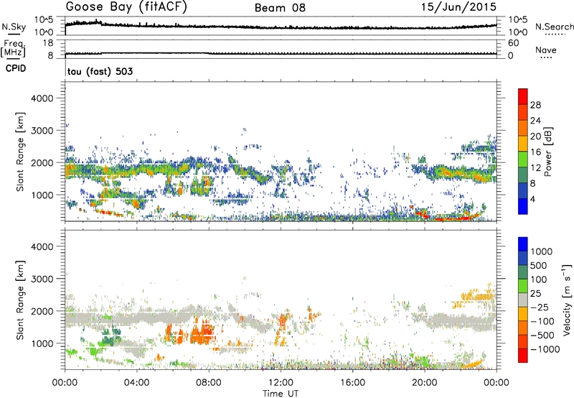Click the '4000' range tick on the power panel

pyautogui.click(x=42, y=98)
